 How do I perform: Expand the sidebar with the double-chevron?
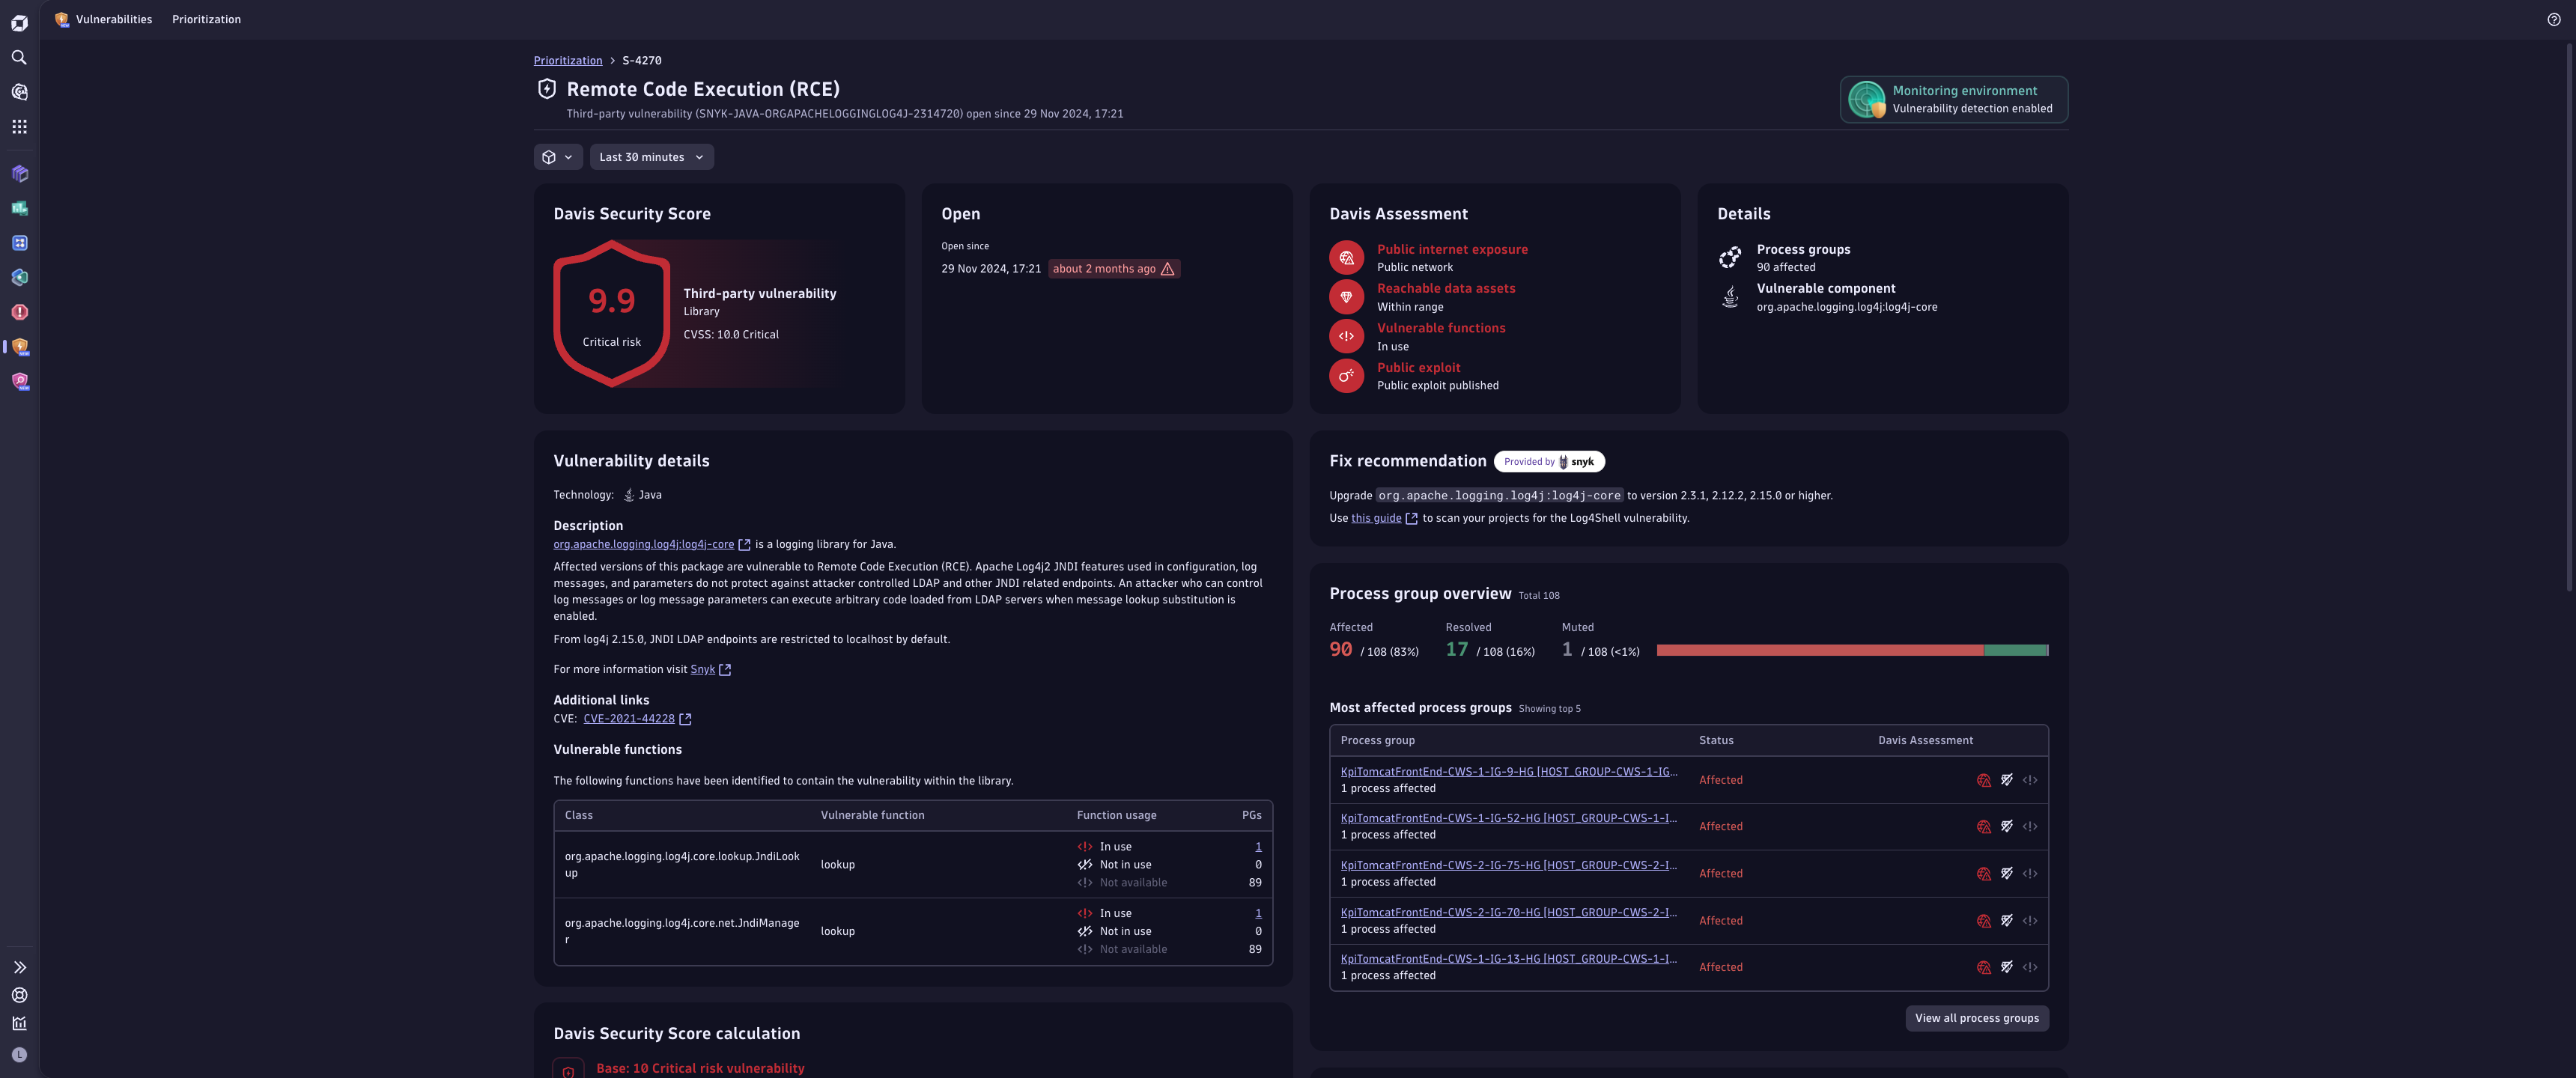pyautogui.click(x=19, y=967)
